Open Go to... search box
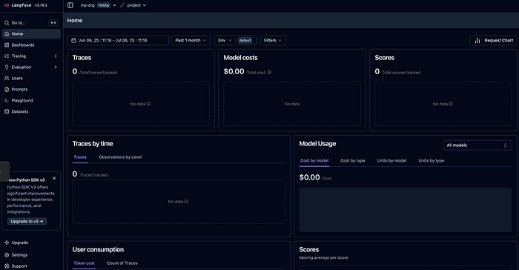The image size is (519, 270). [x=31, y=23]
